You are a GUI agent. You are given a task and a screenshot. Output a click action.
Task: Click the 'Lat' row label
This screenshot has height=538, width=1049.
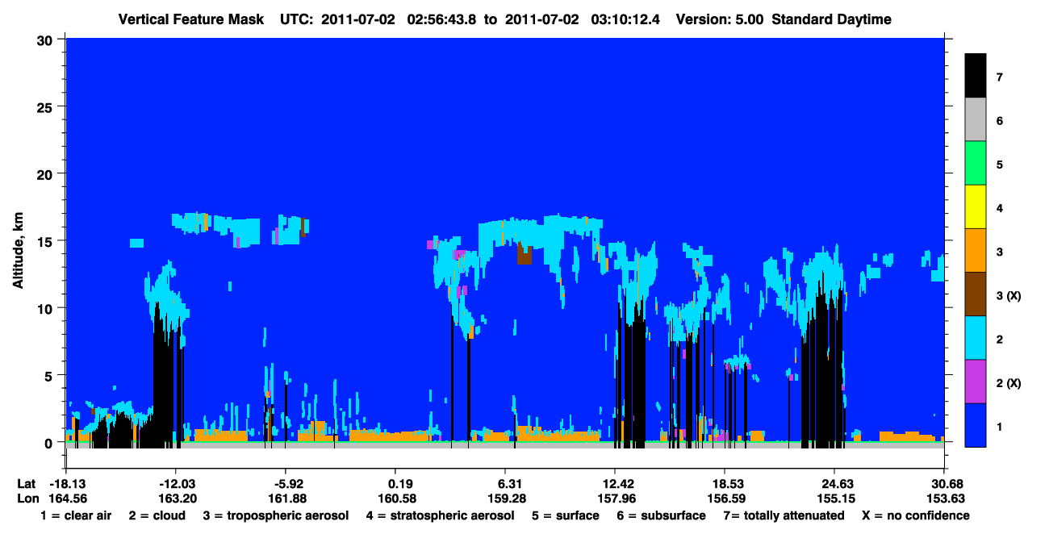point(25,484)
